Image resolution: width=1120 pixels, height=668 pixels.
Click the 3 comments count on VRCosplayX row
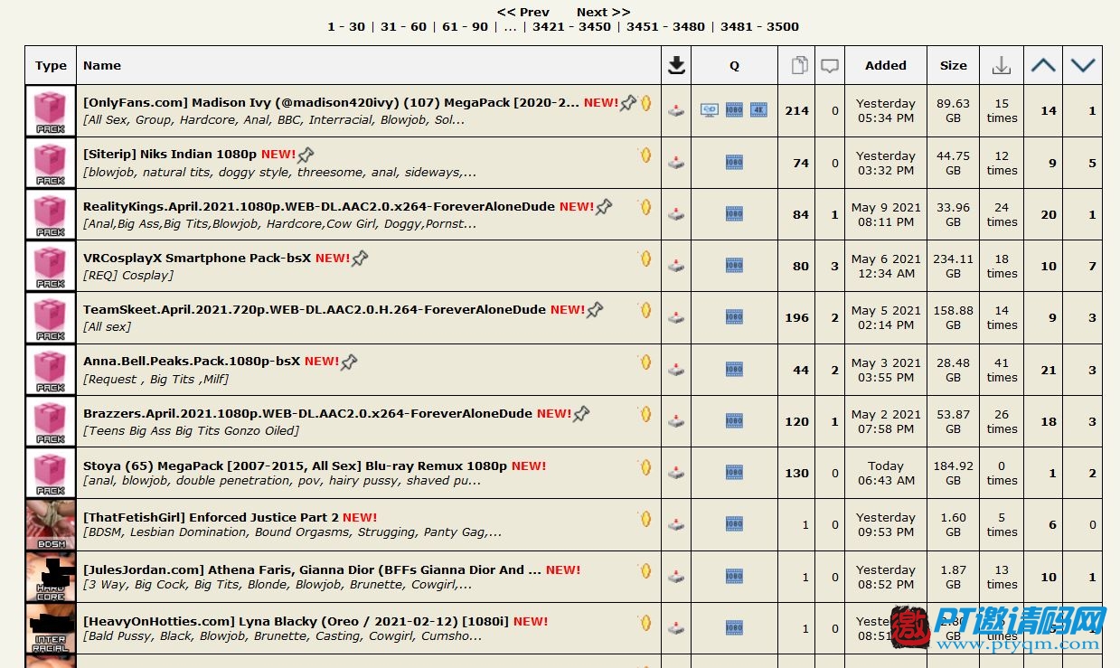tap(834, 267)
